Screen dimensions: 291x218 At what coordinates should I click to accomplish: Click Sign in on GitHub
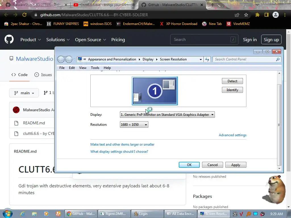250,40
